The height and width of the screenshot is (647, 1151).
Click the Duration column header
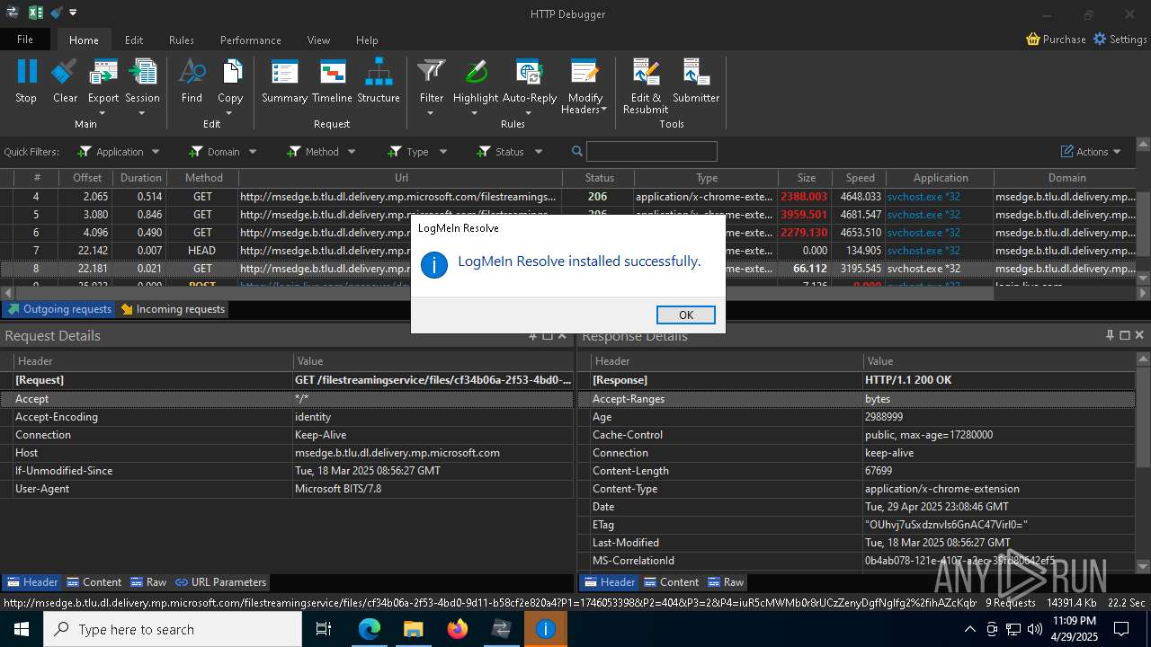(x=141, y=178)
